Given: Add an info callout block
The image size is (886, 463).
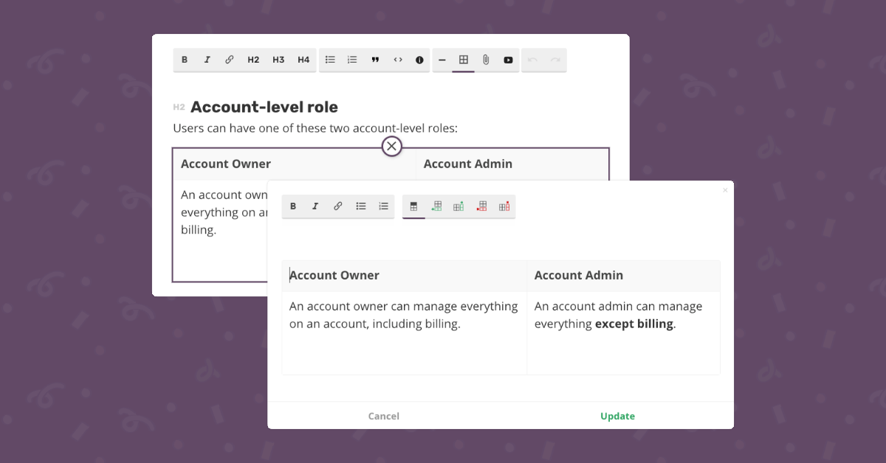Looking at the screenshot, I should click(x=419, y=60).
